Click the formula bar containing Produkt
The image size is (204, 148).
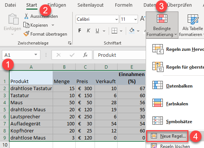click(119, 55)
